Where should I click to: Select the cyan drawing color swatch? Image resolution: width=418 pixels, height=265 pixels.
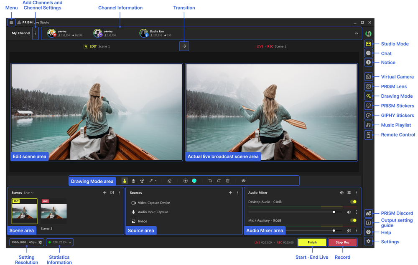[194, 181]
